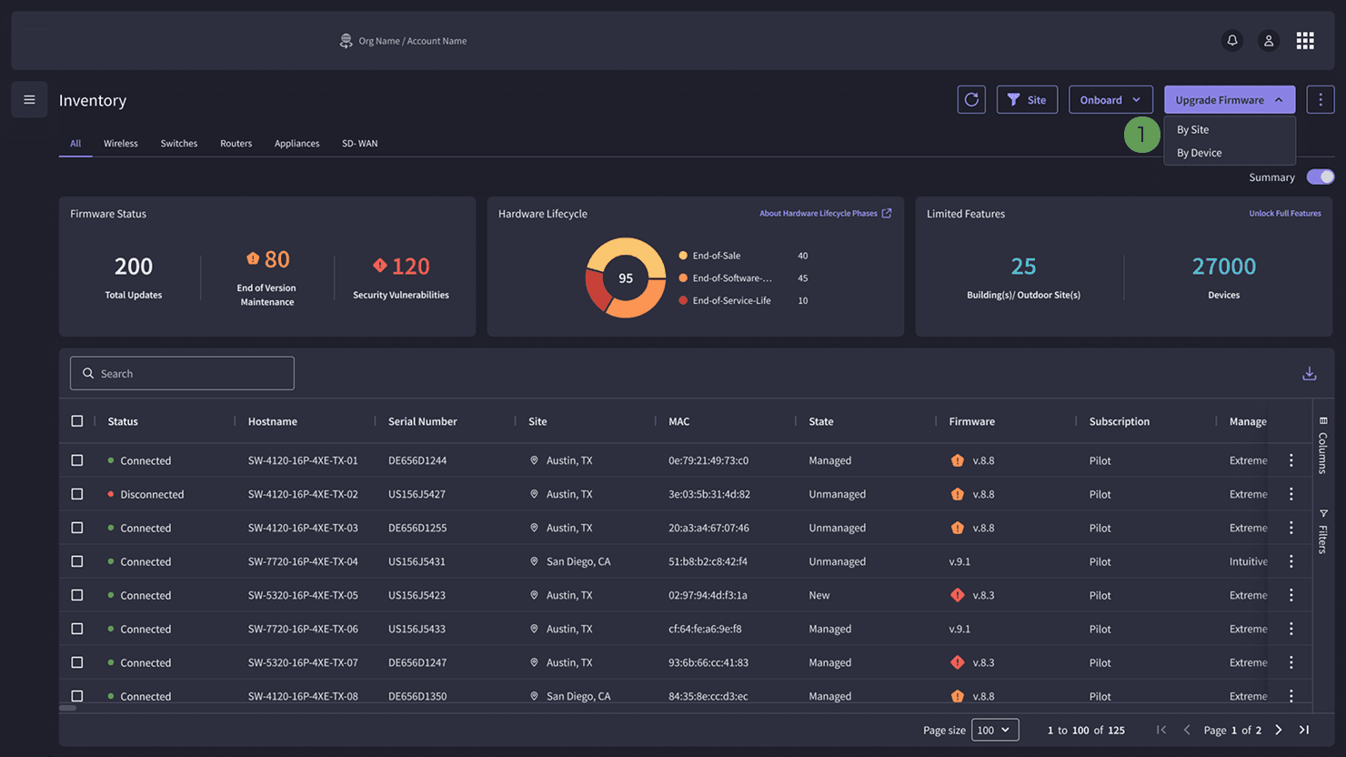Download the inventory table
1346x757 pixels.
coord(1310,373)
